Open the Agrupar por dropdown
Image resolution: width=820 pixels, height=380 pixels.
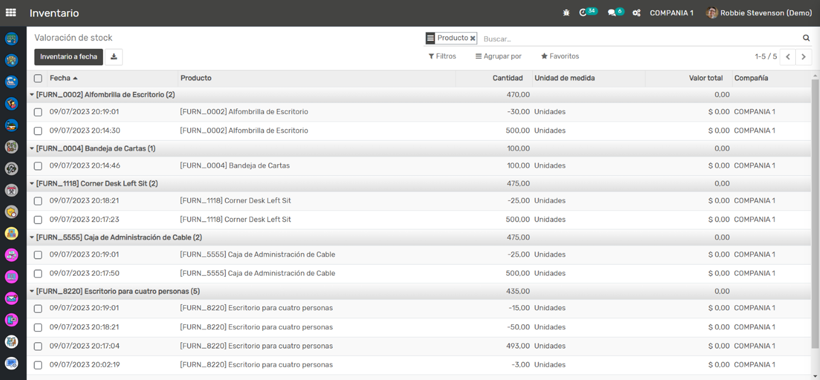coord(498,56)
